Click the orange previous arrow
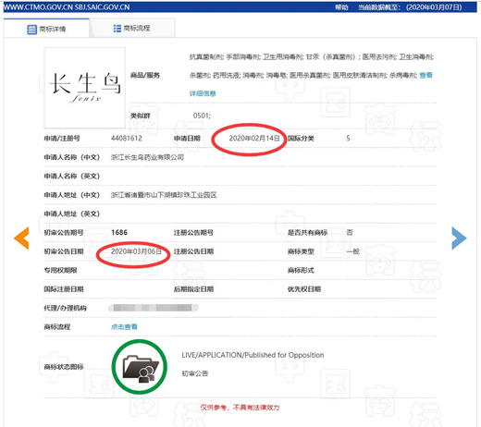The height and width of the screenshot is (427, 481). [21, 238]
